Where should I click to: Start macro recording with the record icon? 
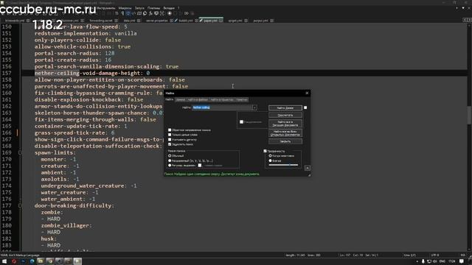click(x=170, y=13)
